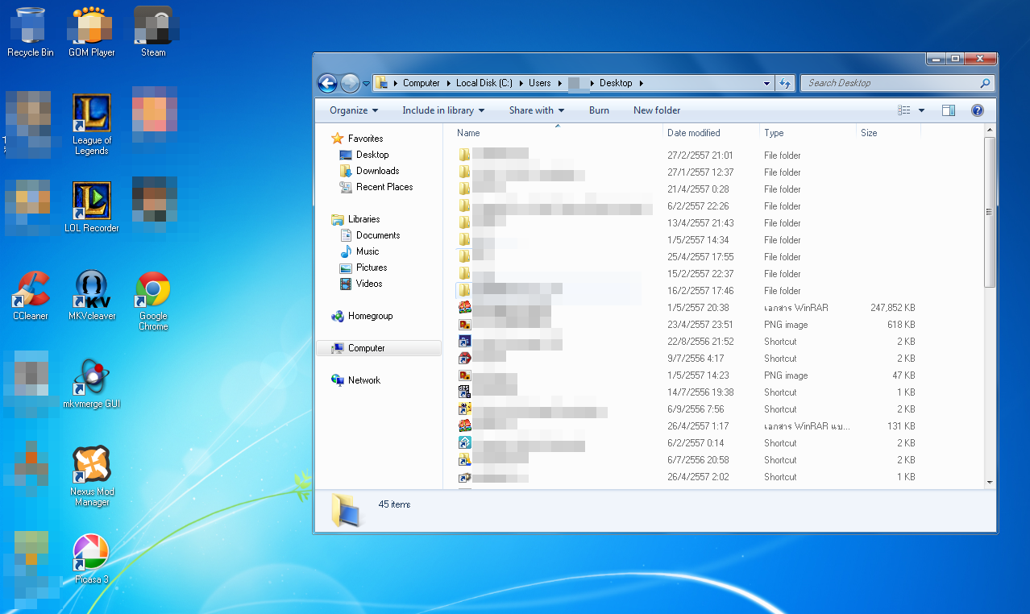The height and width of the screenshot is (614, 1030).
Task: Open the League of Legends desktop shortcut
Action: pyautogui.click(x=92, y=115)
